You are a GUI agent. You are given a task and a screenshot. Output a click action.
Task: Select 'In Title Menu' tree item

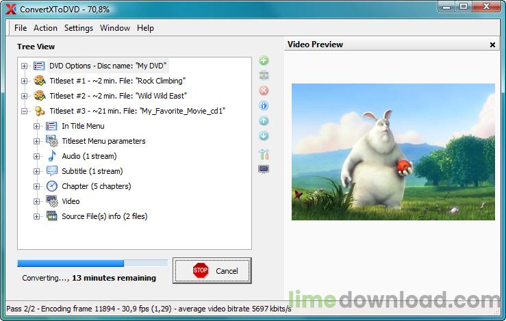83,126
